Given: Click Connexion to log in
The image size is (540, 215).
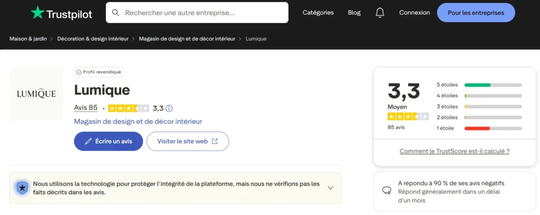Looking at the screenshot, I should coord(414,13).
